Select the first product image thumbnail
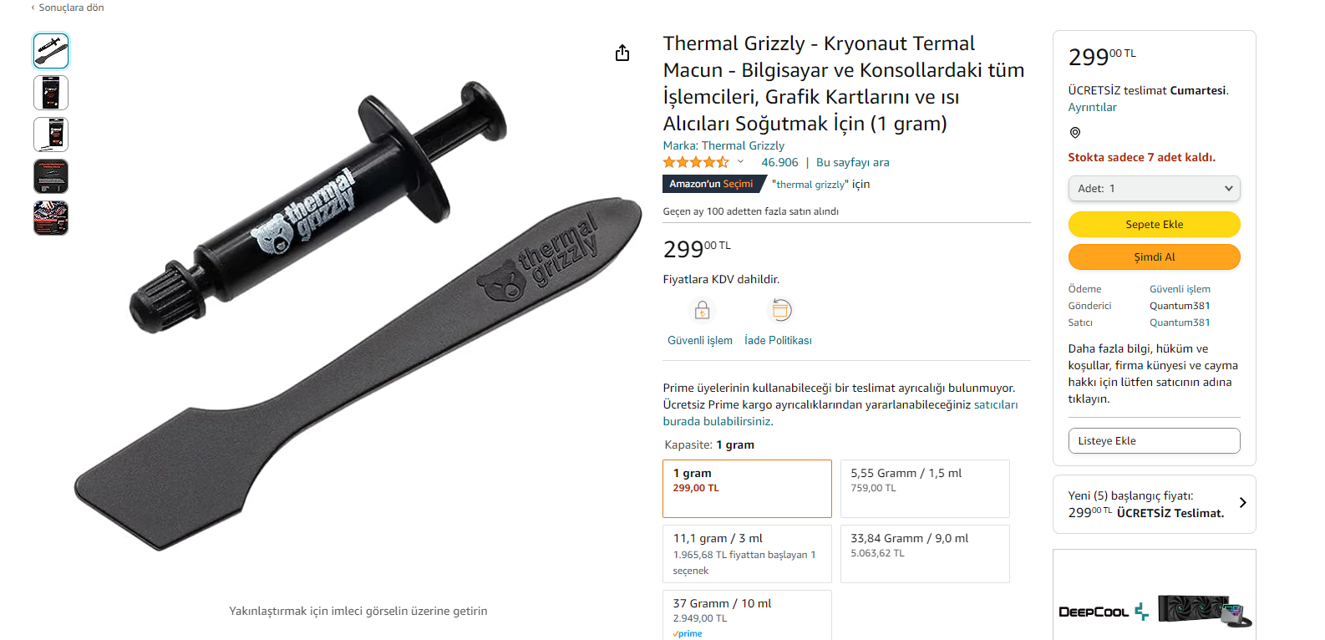Viewport: 1325px width, 640px height. point(51,51)
